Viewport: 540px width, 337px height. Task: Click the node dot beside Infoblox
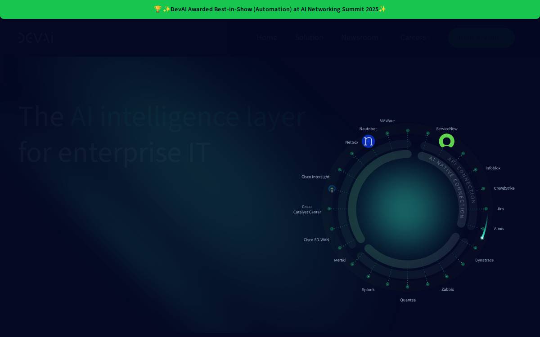(x=476, y=170)
